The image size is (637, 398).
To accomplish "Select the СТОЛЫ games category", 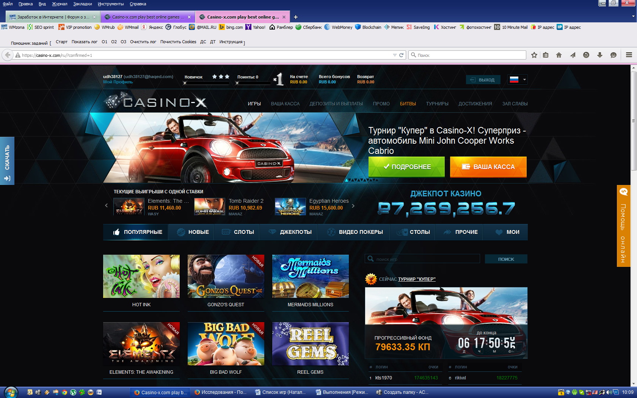I will (x=413, y=232).
